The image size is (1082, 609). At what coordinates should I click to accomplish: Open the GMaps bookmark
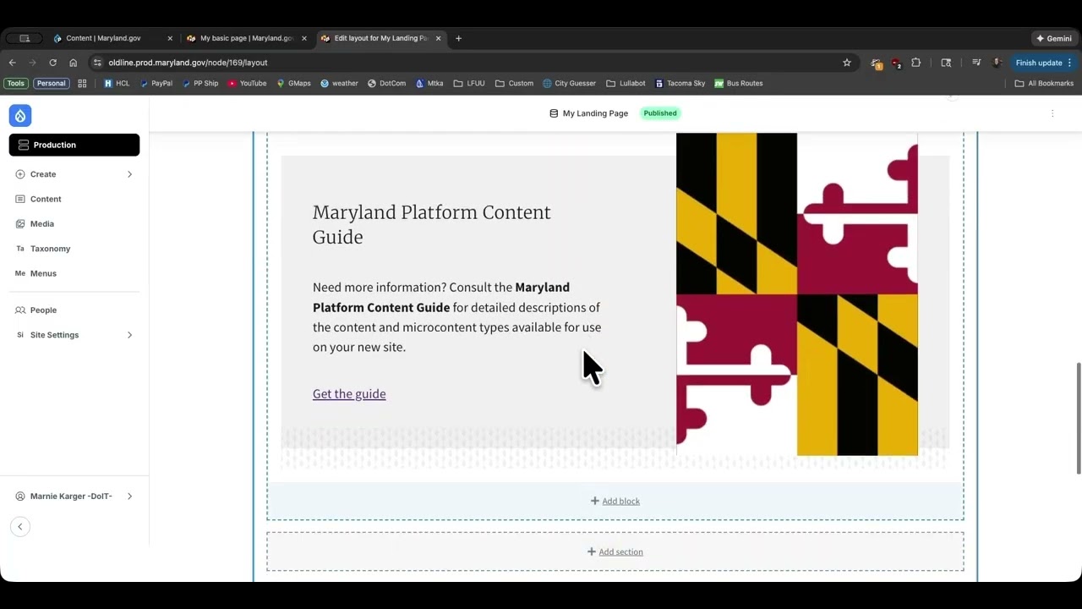[293, 83]
